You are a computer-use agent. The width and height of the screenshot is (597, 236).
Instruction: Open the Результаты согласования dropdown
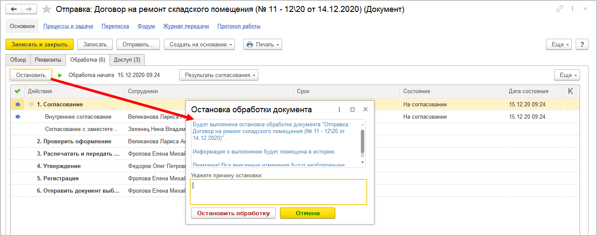[x=219, y=75]
